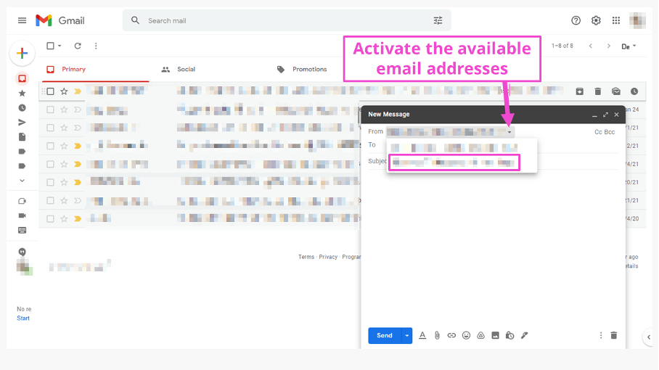This screenshot has height=370, width=659.
Task: Snooze the first email row
Action: pos(634,91)
